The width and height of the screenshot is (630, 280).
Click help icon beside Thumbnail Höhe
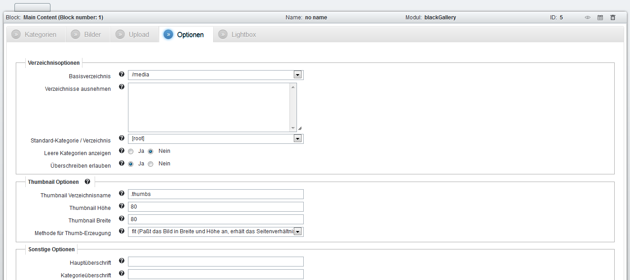tap(121, 206)
